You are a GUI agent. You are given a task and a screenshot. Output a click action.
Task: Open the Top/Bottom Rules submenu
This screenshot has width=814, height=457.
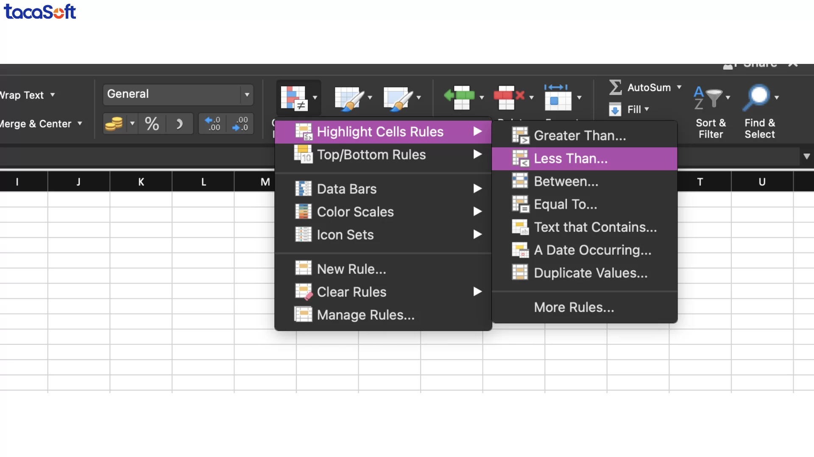point(372,154)
